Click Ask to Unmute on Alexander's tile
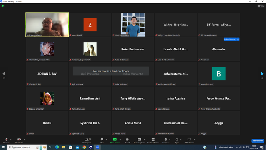 pos(230,39)
